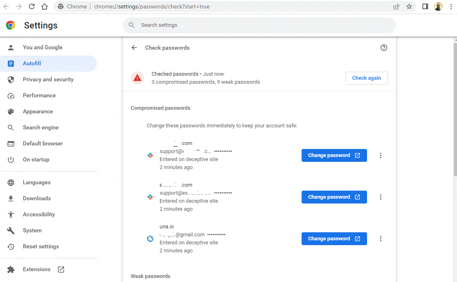This screenshot has width=457, height=282.
Task: Reload the page with the refresh icon
Action: tap(32, 6)
